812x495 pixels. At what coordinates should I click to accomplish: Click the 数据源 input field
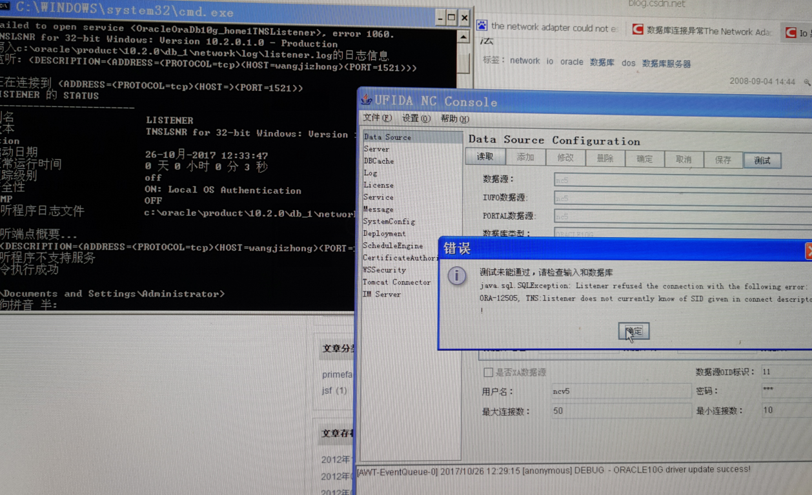point(683,180)
